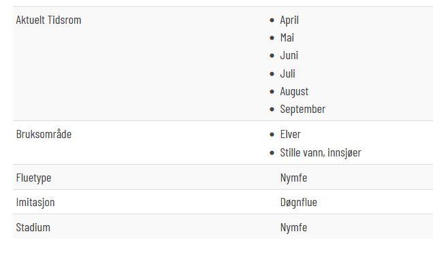Click the Bruksområde row label
Image resolution: width=433 pixels, height=268 pixels.
pos(44,135)
